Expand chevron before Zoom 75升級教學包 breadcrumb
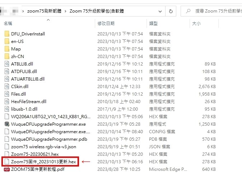Viewport: 242px width, 193px height. [x=65, y=11]
